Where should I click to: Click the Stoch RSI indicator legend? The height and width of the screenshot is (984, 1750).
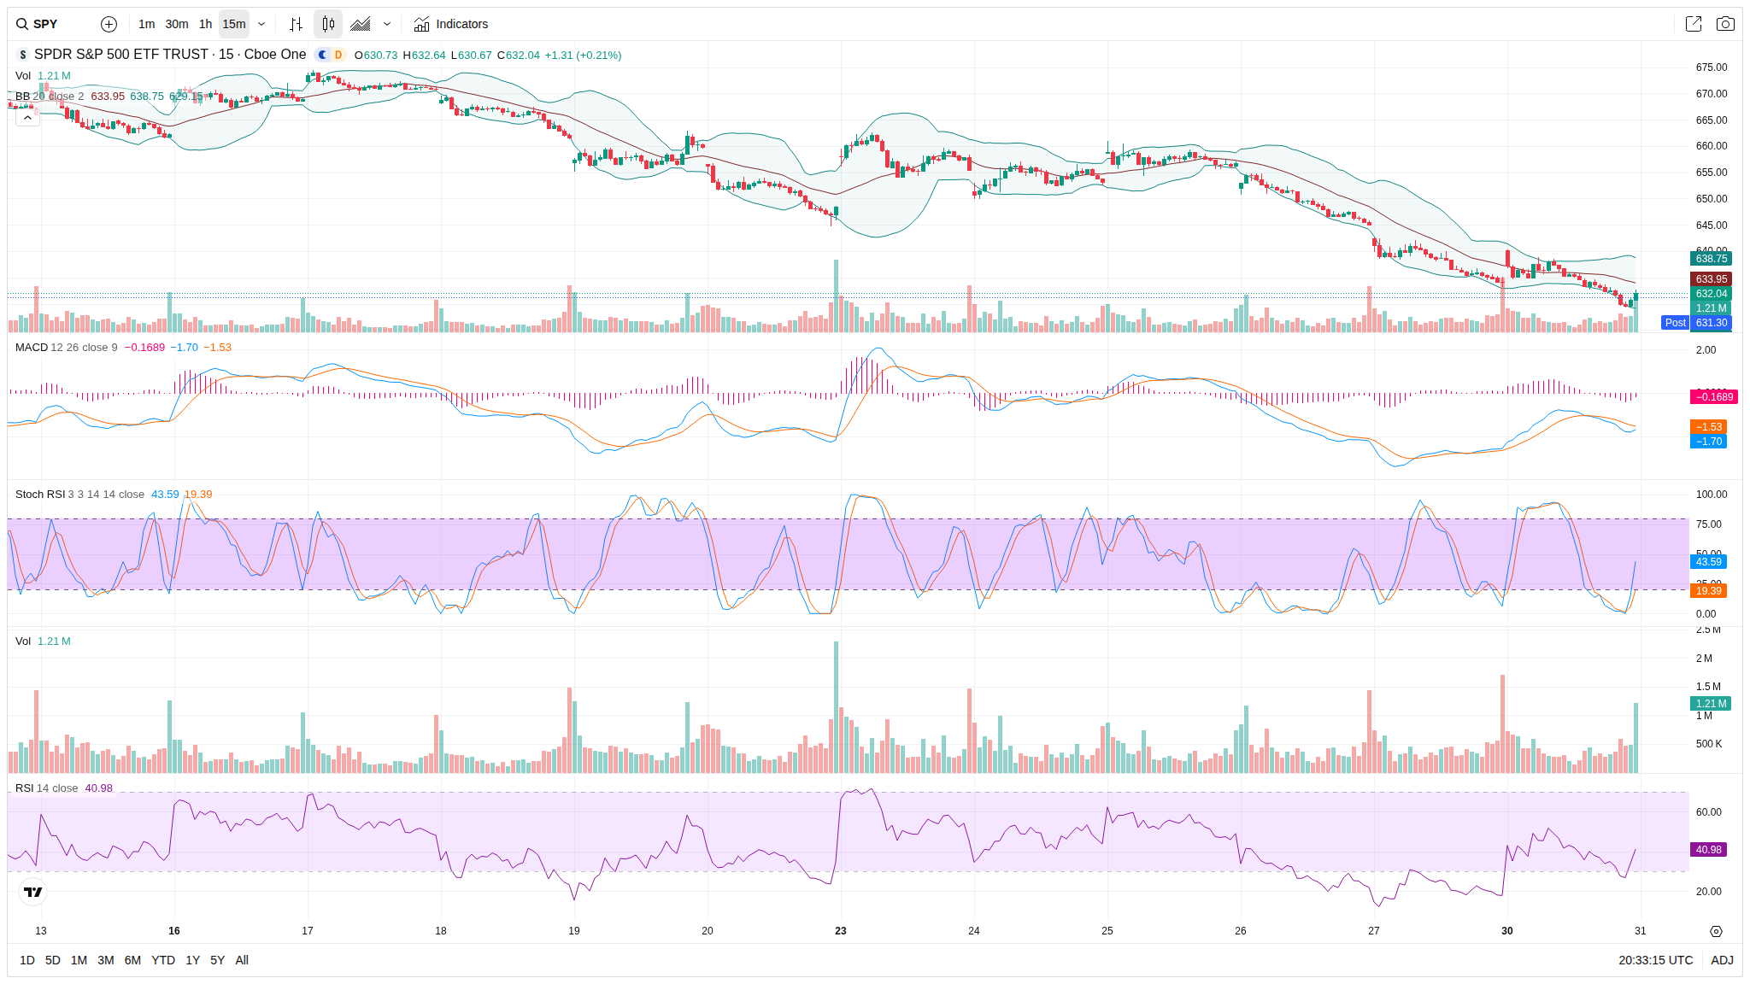pos(39,495)
